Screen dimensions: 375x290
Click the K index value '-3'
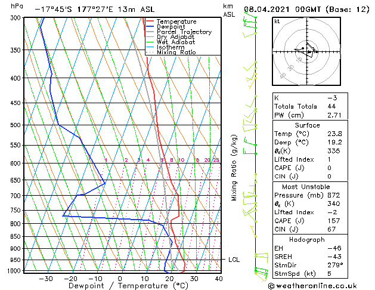(333, 98)
